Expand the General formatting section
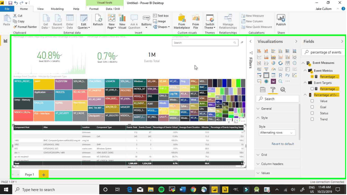 point(277,109)
